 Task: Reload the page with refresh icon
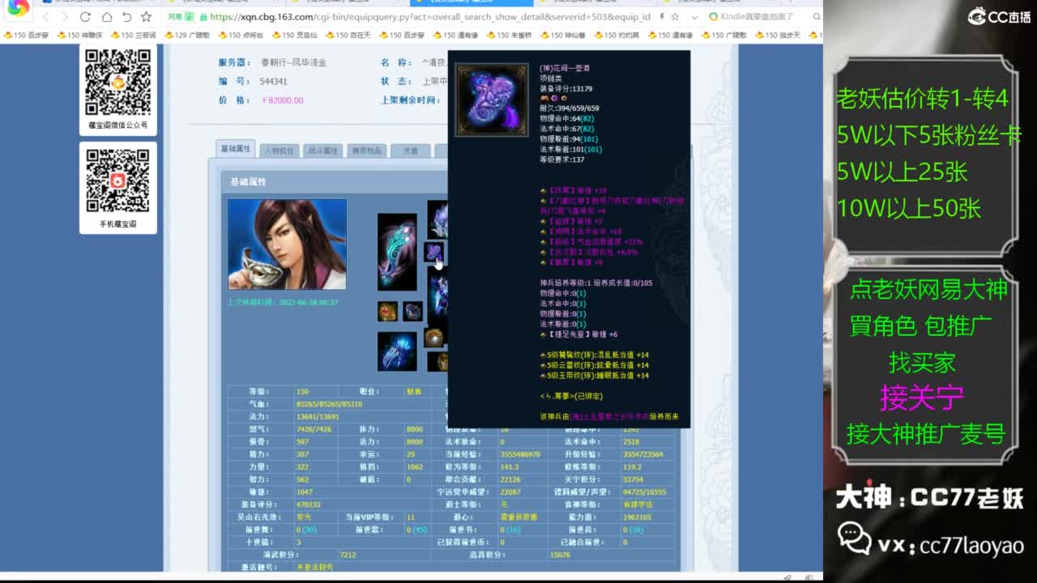tap(86, 17)
